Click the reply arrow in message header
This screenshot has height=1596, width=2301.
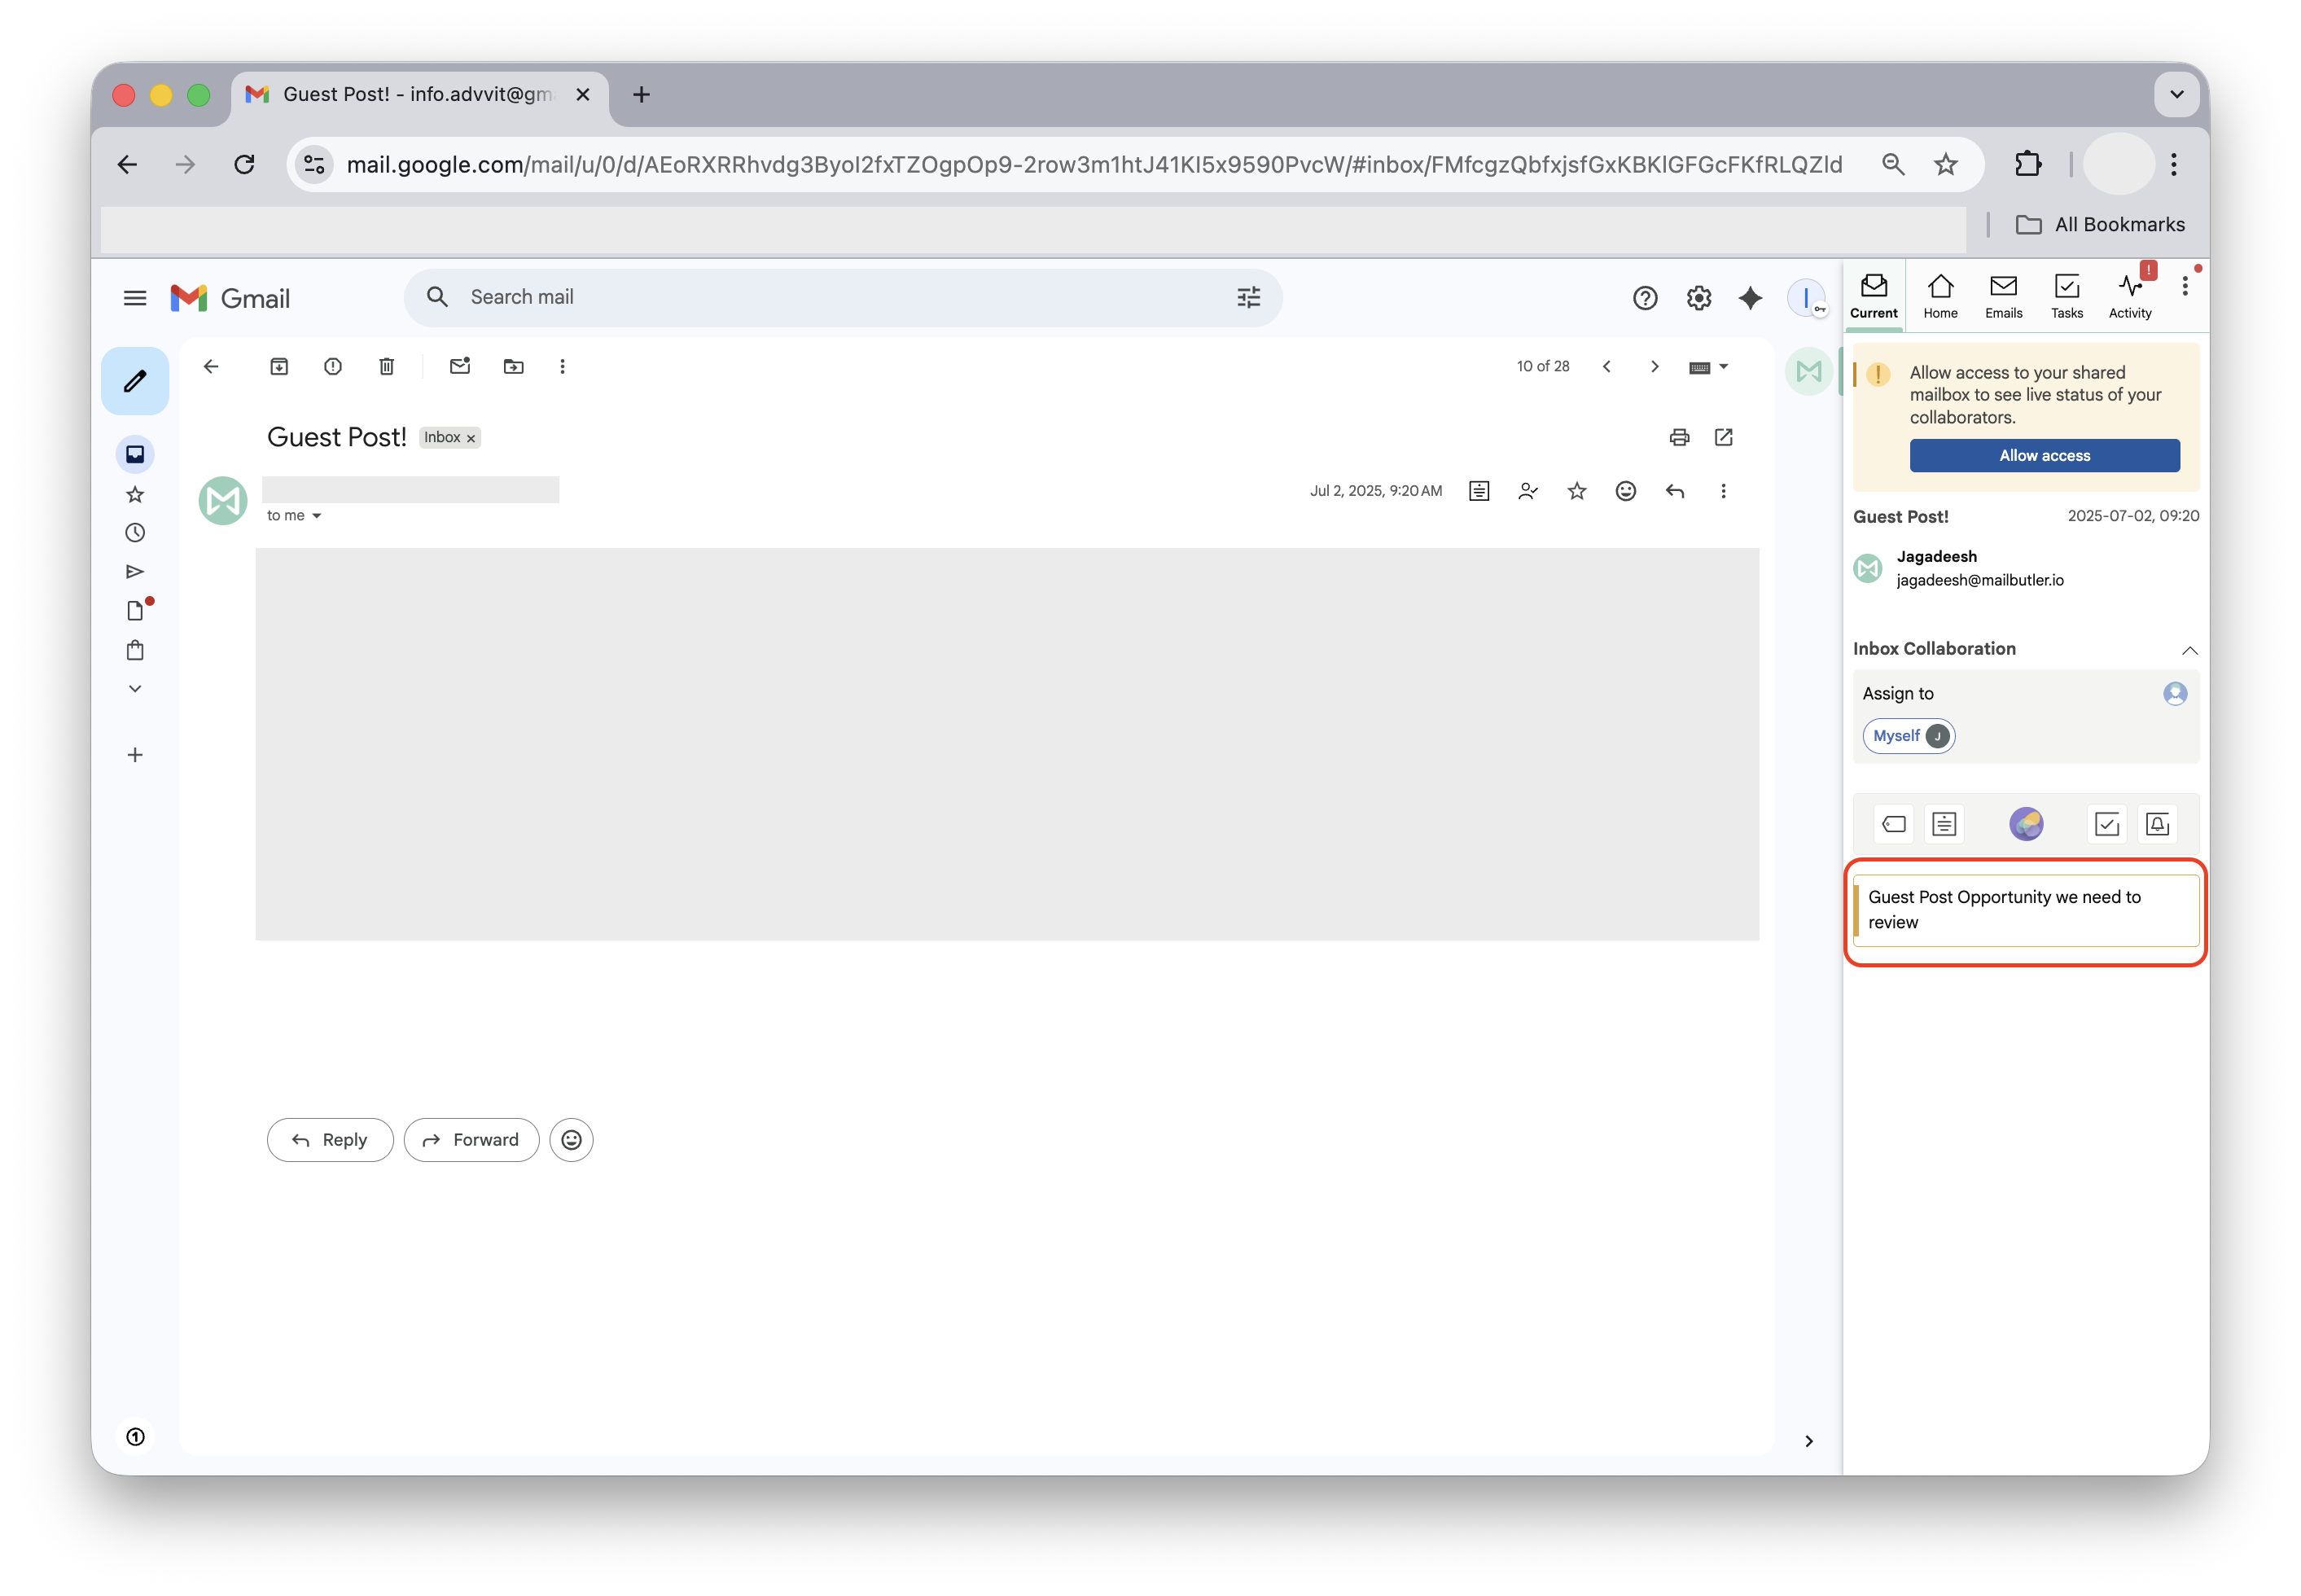click(x=1675, y=491)
